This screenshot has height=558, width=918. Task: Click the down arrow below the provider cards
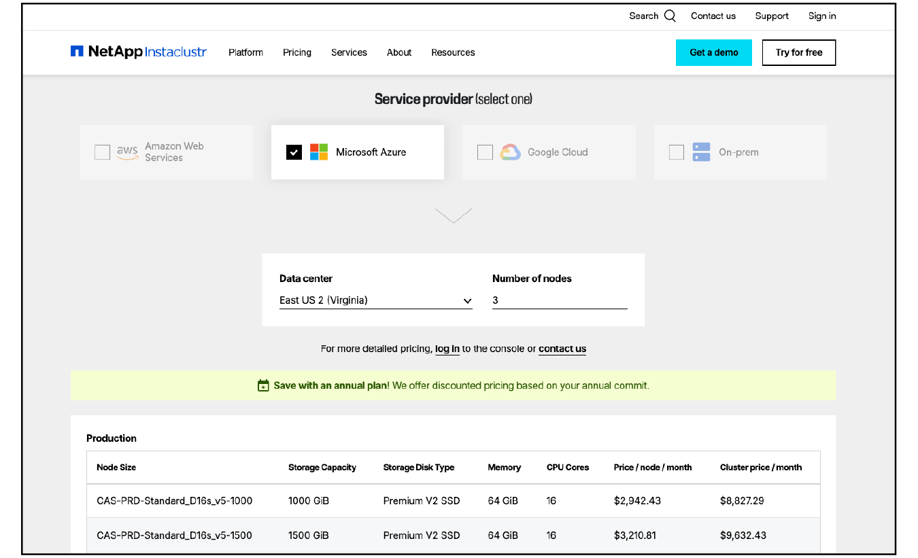pos(454,214)
